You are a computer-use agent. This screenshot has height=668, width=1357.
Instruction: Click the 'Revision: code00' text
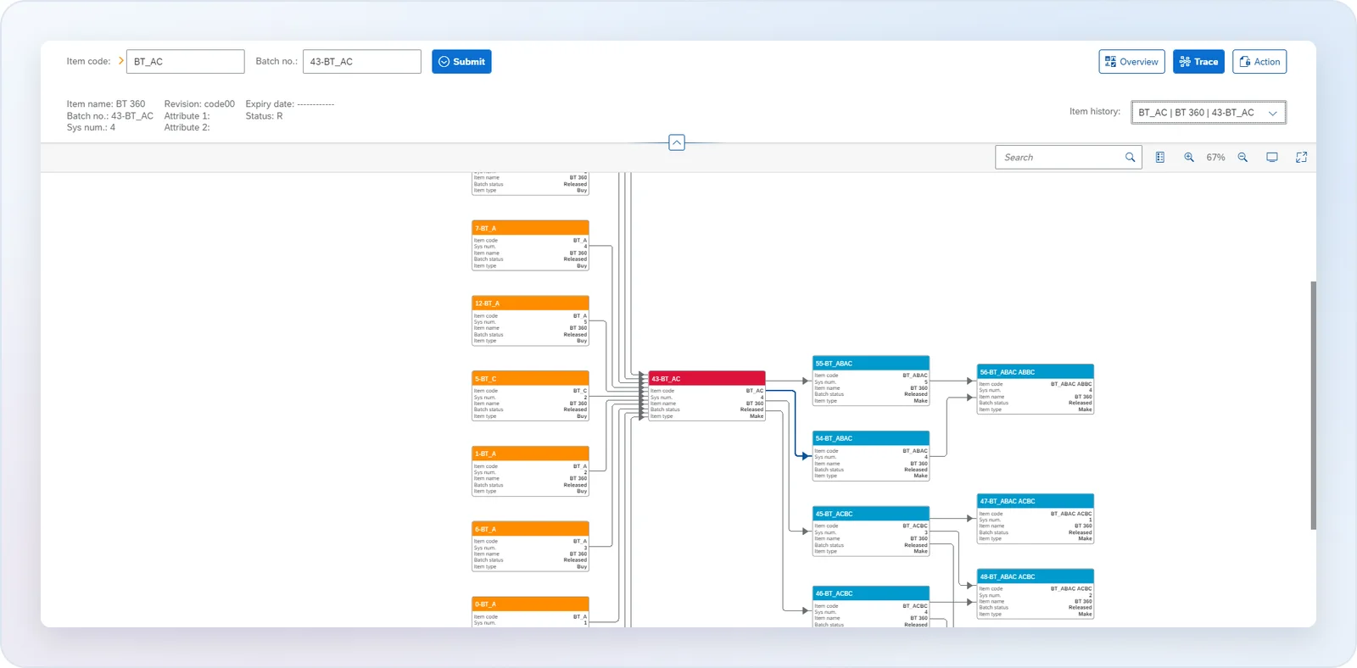coord(199,104)
